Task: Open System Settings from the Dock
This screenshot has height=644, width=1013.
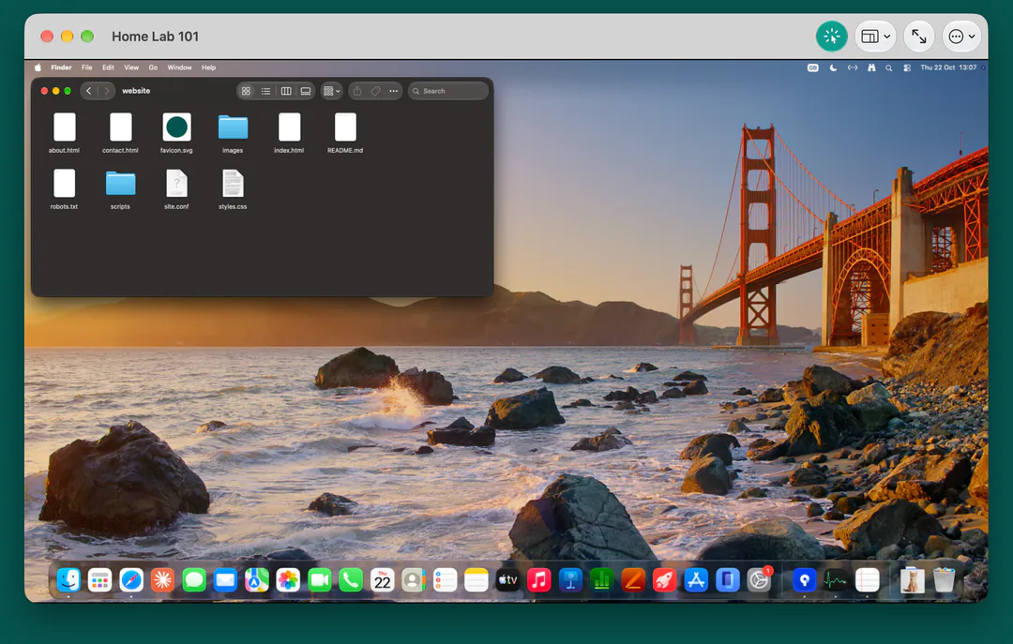Action: click(x=759, y=580)
